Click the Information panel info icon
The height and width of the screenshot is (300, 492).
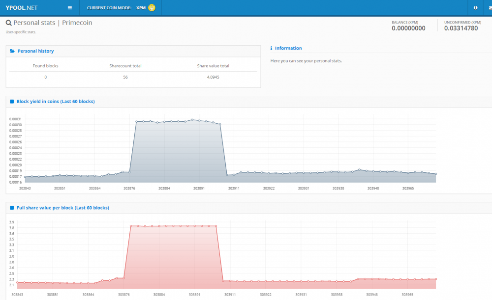pos(272,48)
